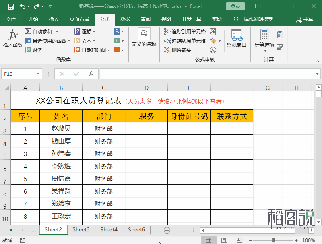Click Error Checking icon

pos(213,41)
